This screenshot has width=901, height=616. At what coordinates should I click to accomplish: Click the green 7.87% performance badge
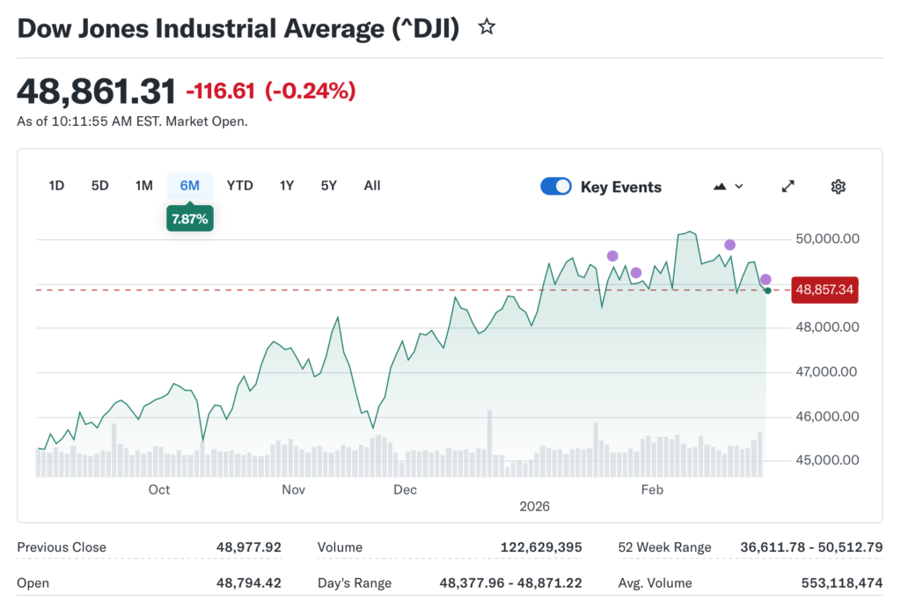pos(189,217)
